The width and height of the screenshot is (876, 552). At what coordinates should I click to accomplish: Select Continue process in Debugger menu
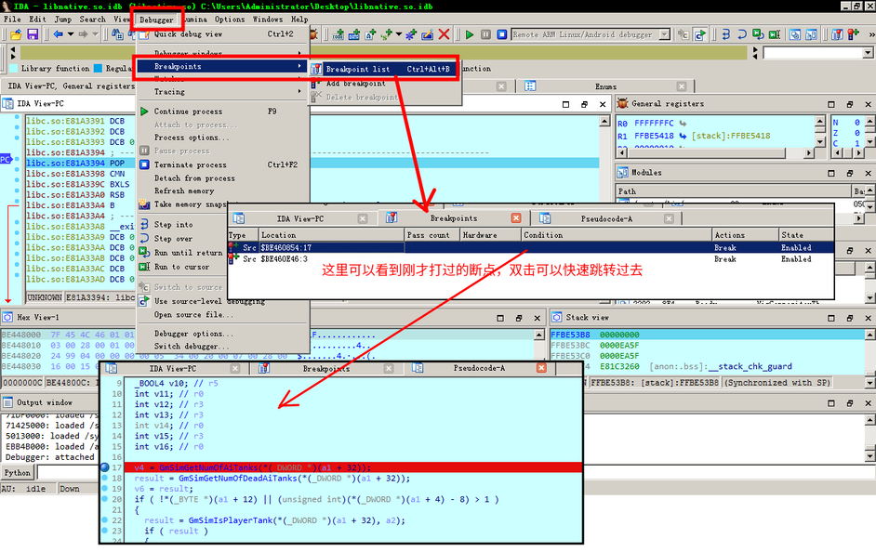222,112
